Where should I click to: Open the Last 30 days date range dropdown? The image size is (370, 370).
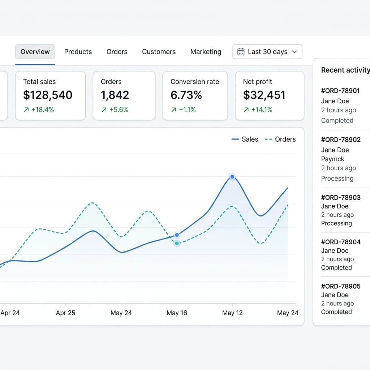click(267, 52)
